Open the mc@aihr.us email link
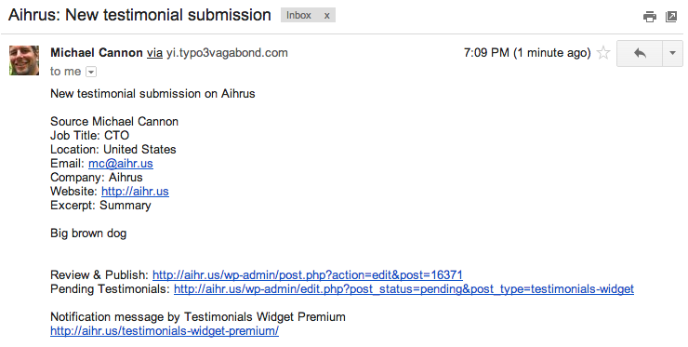Viewport: 688px width, 347px height. pyautogui.click(x=121, y=164)
